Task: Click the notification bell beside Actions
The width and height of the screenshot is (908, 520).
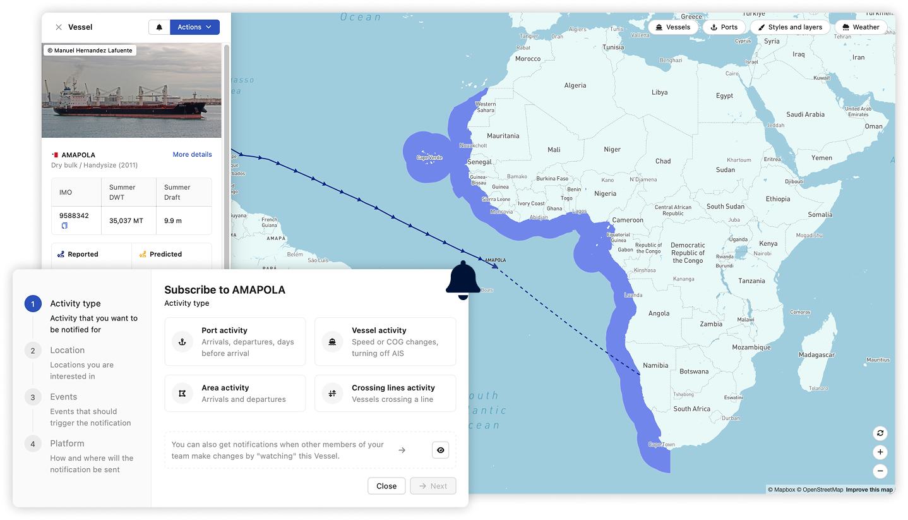Action: [158, 27]
